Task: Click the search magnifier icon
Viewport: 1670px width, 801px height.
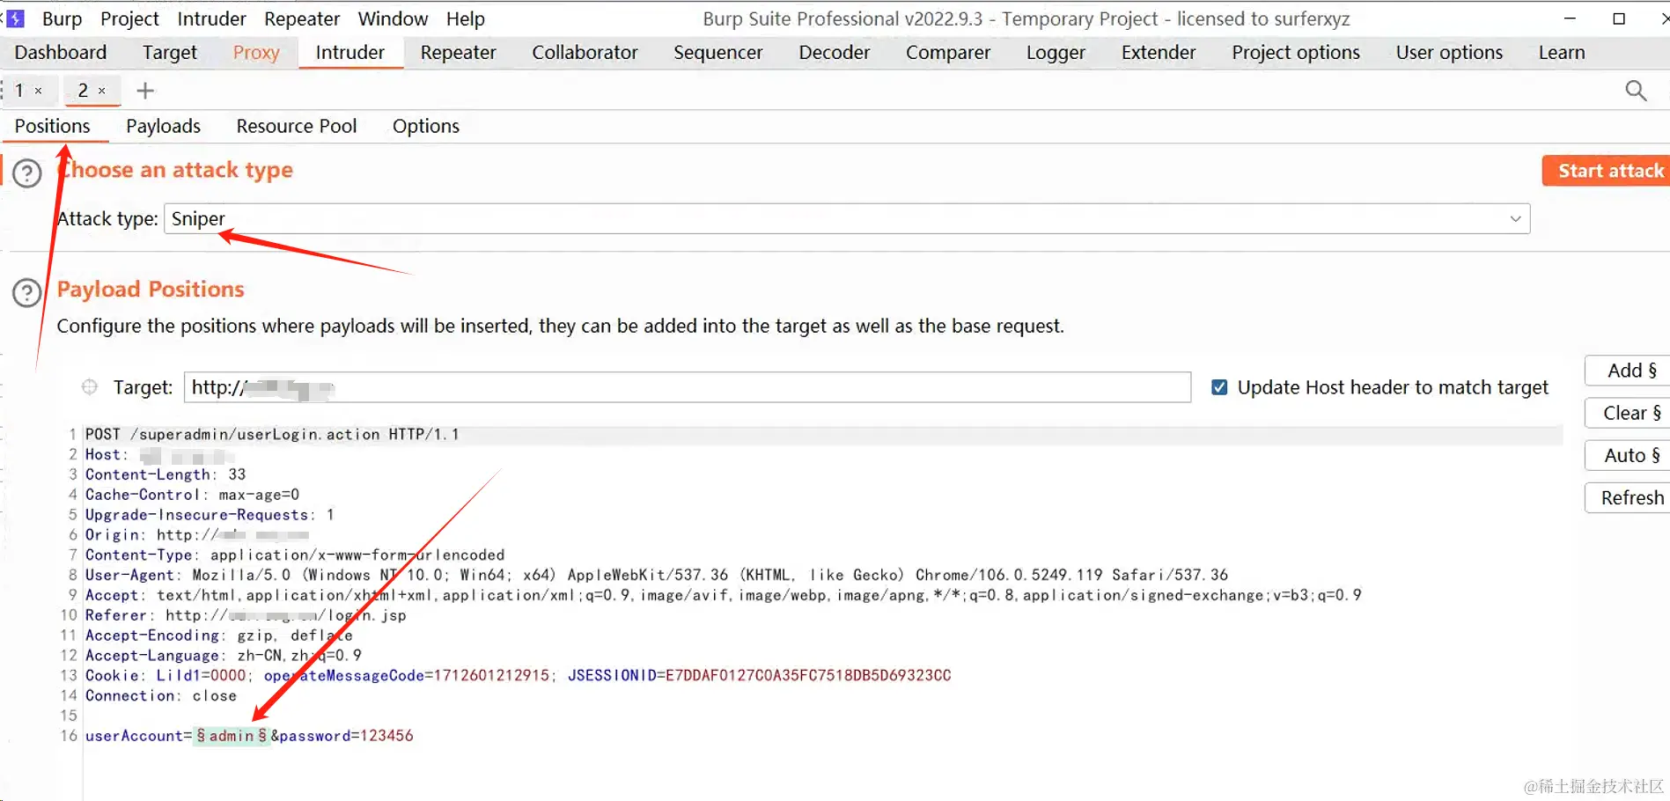Action: 1636,91
